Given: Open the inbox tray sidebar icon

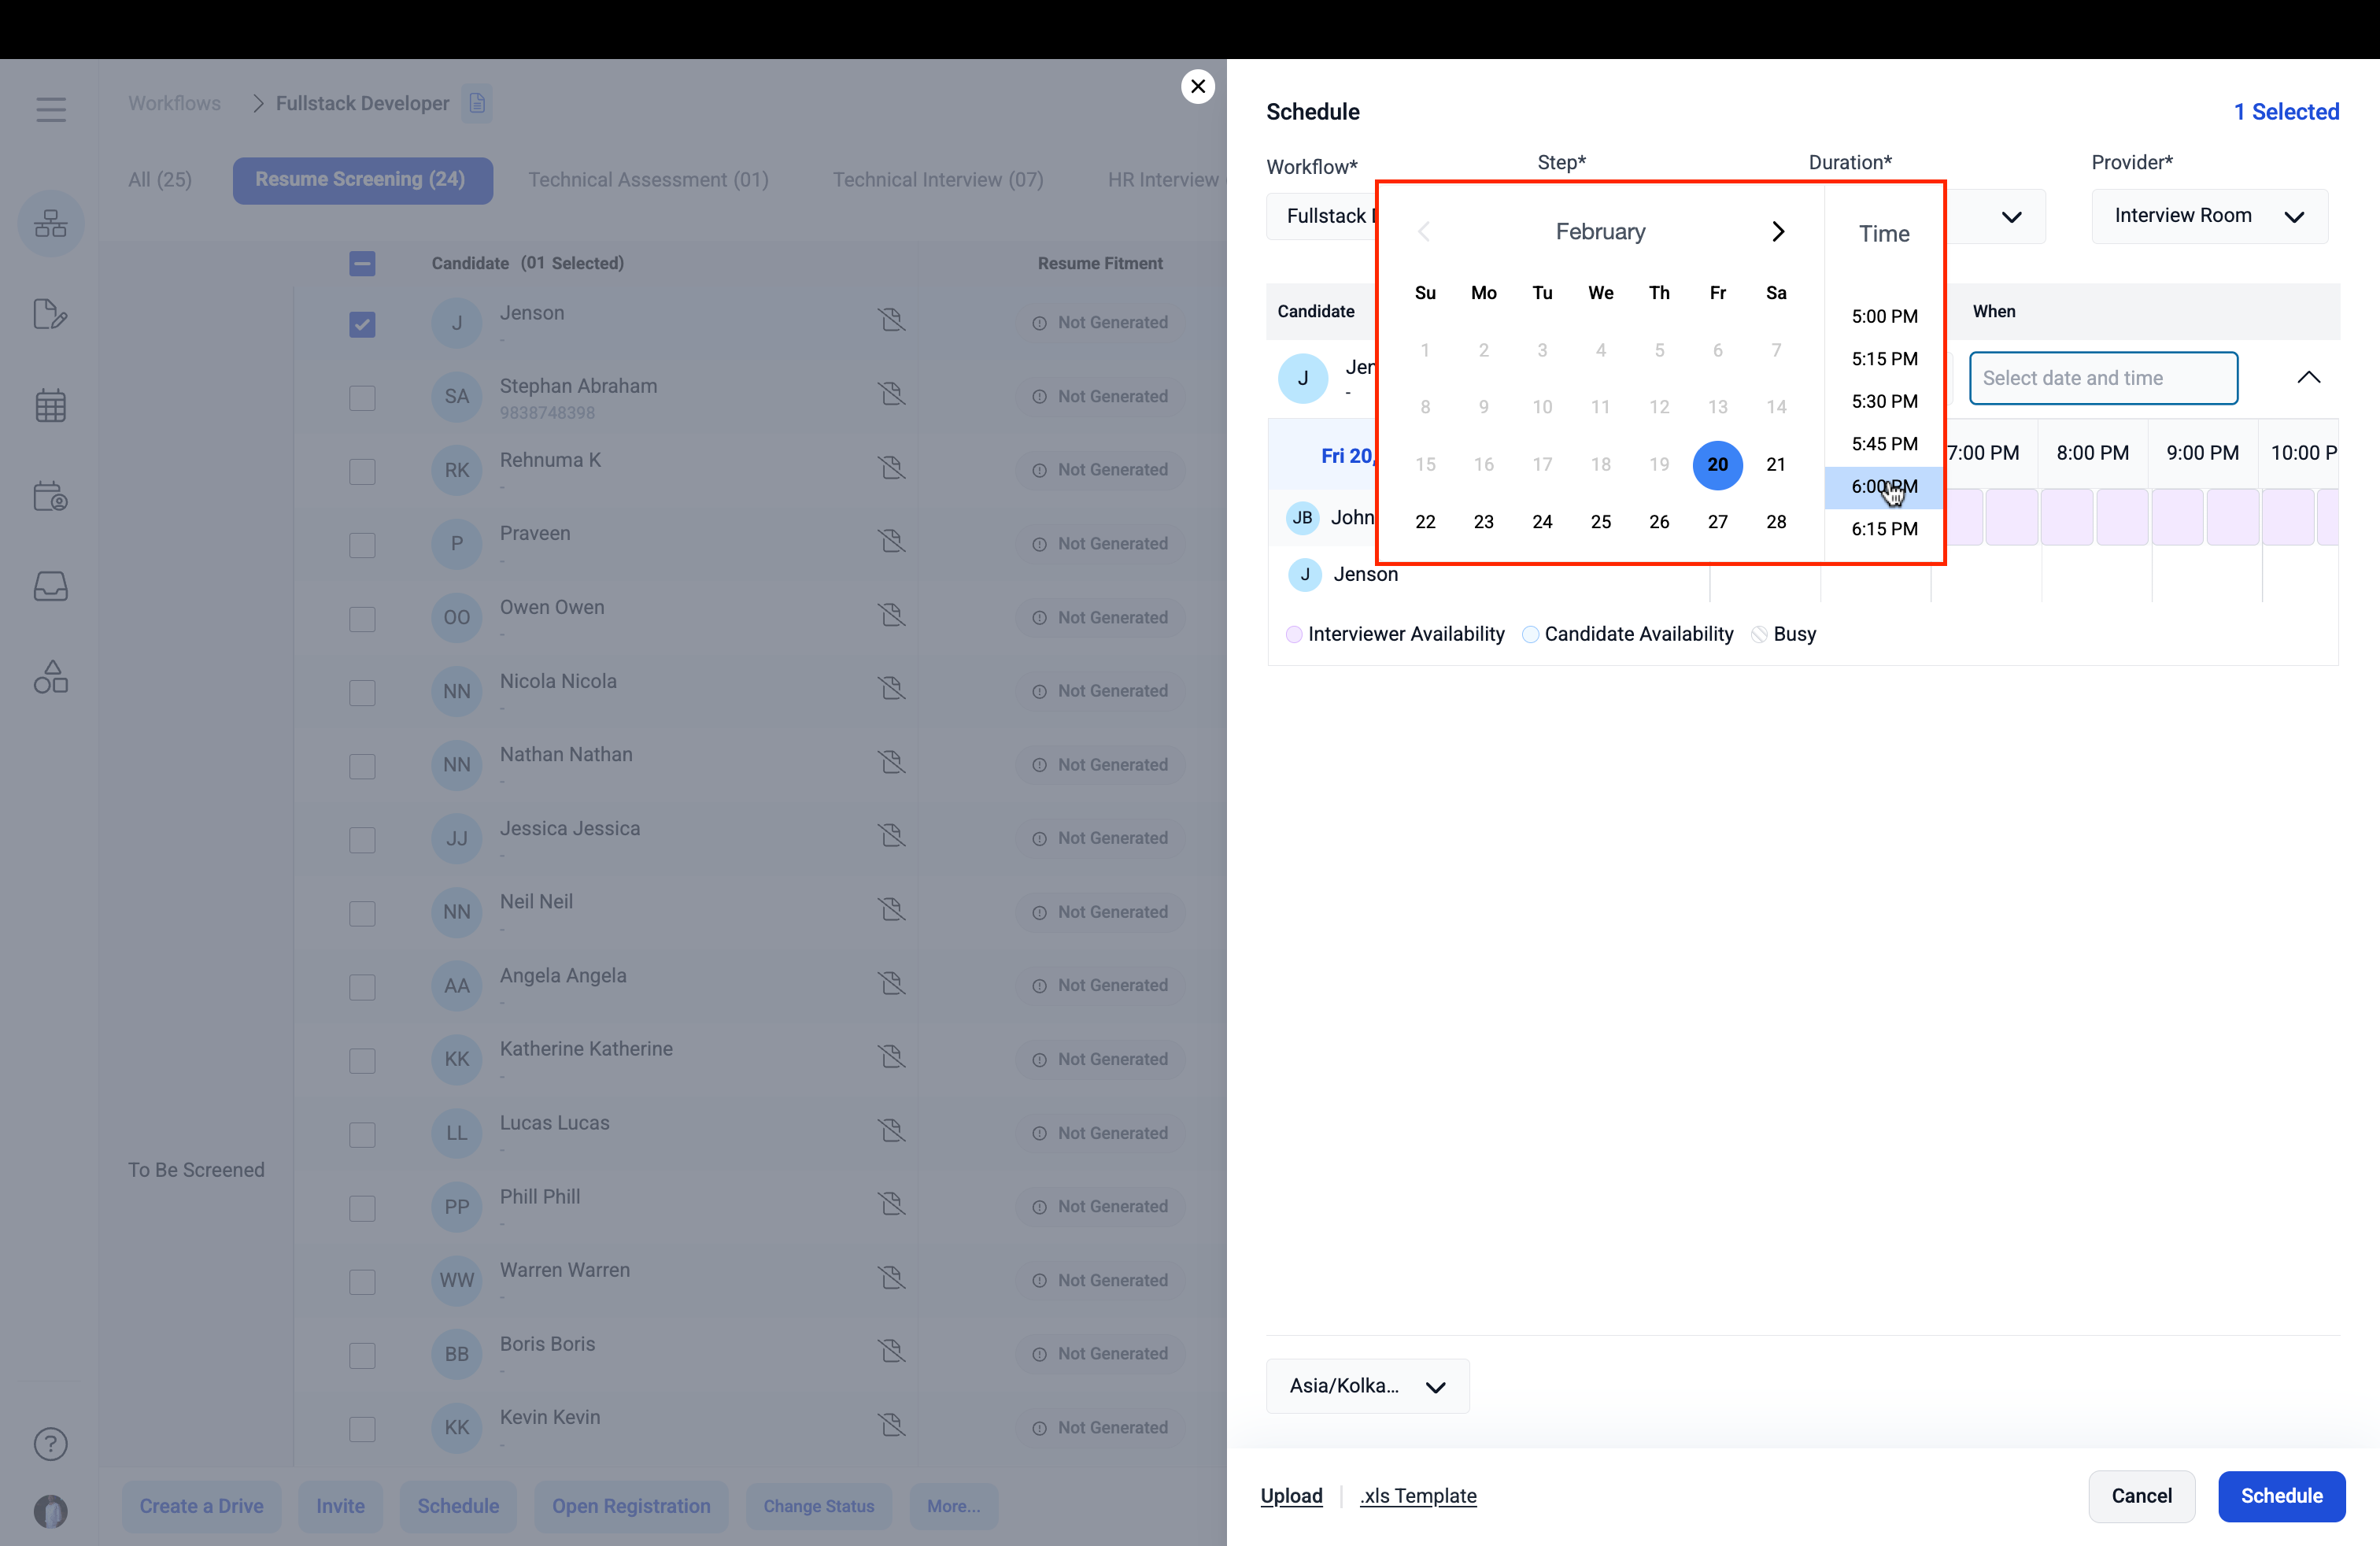Looking at the screenshot, I should (50, 586).
